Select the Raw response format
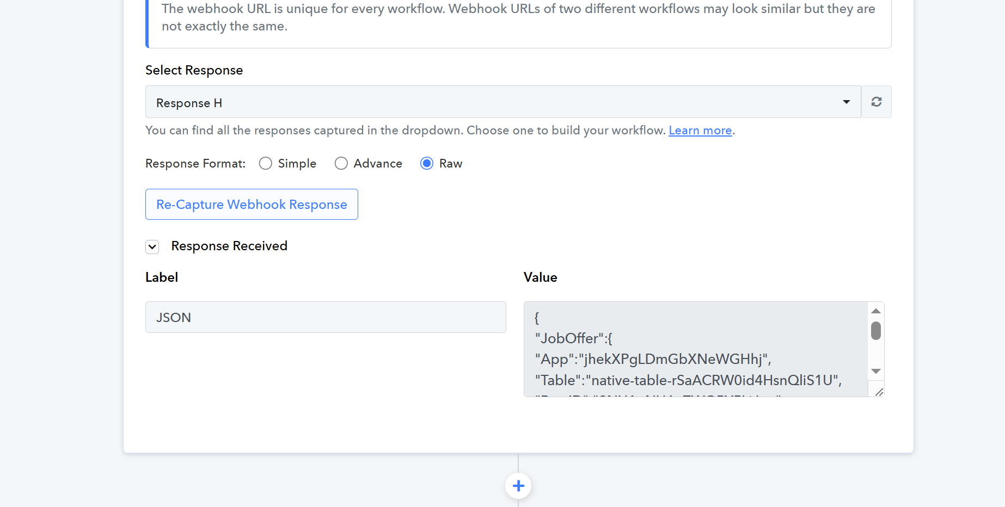The width and height of the screenshot is (1005, 507). 427,164
